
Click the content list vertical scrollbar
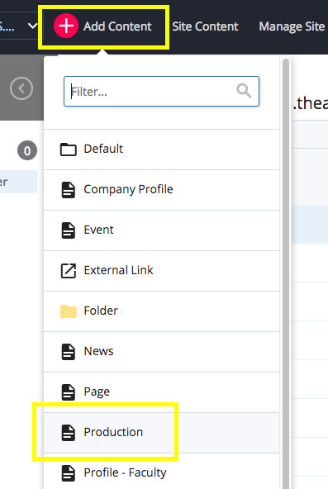click(x=286, y=271)
